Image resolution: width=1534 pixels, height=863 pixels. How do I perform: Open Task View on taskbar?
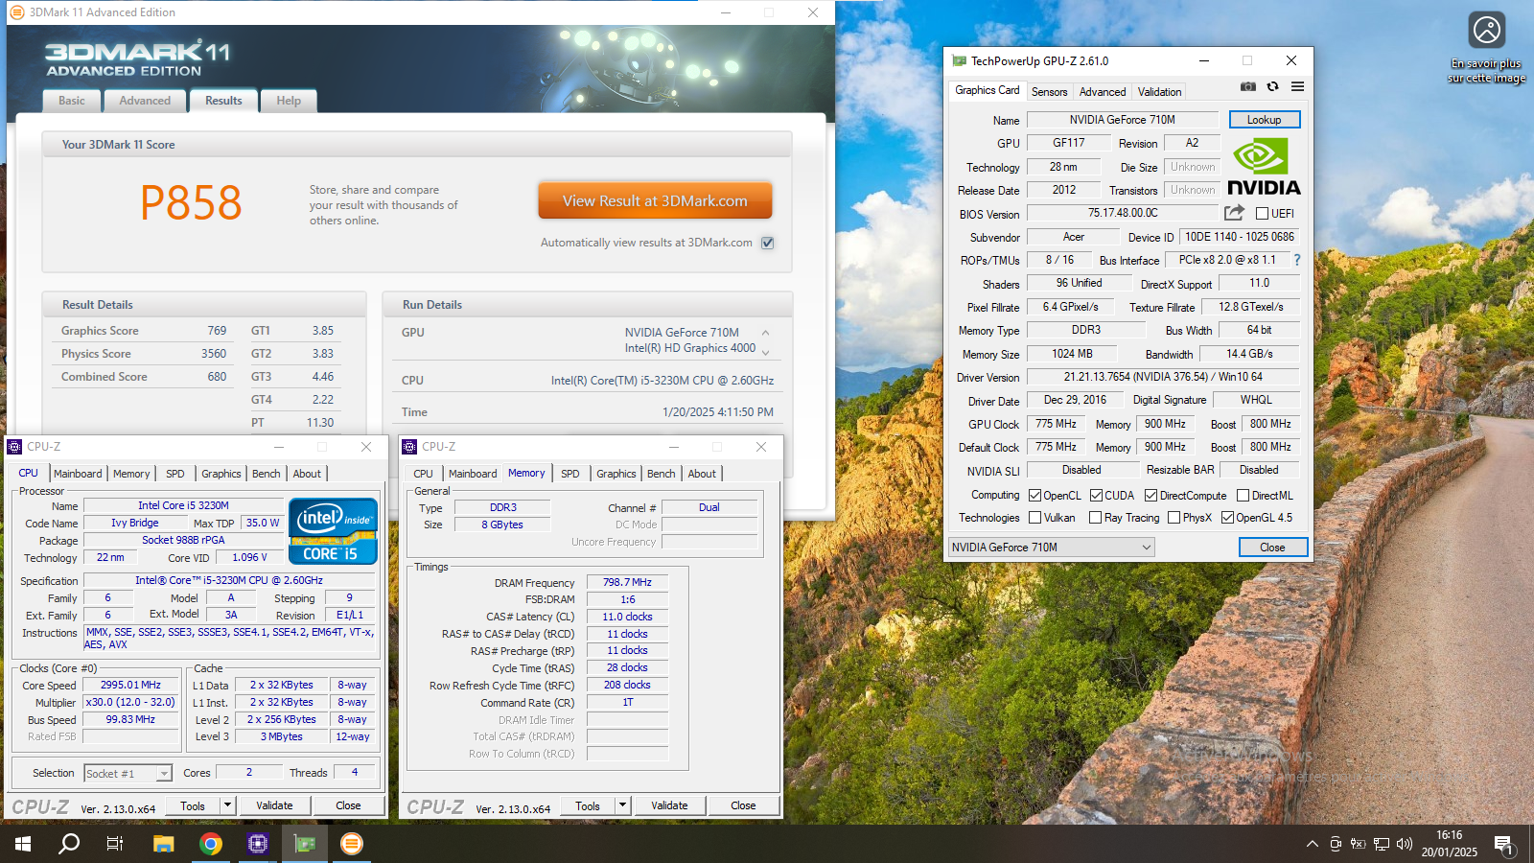pos(115,844)
